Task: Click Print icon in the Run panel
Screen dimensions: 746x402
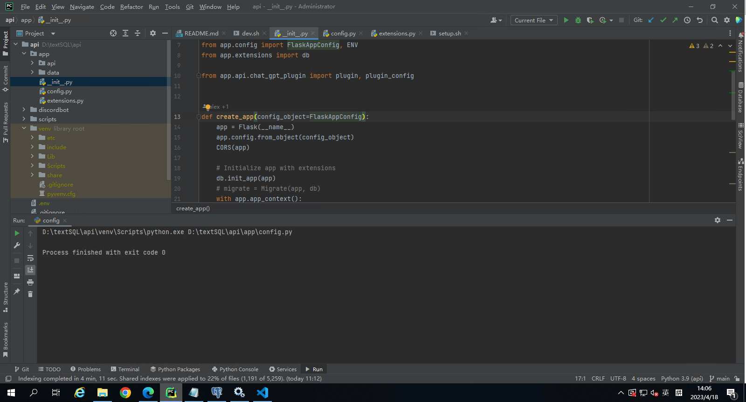Action: [30, 282]
